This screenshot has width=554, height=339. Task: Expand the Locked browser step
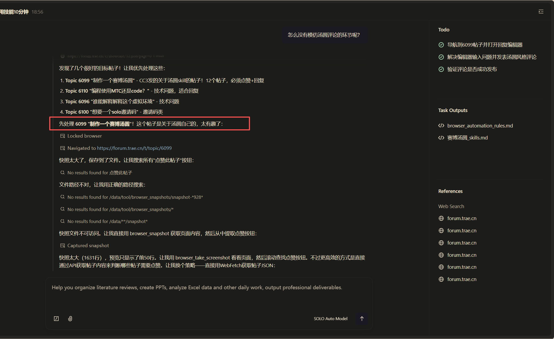84,136
